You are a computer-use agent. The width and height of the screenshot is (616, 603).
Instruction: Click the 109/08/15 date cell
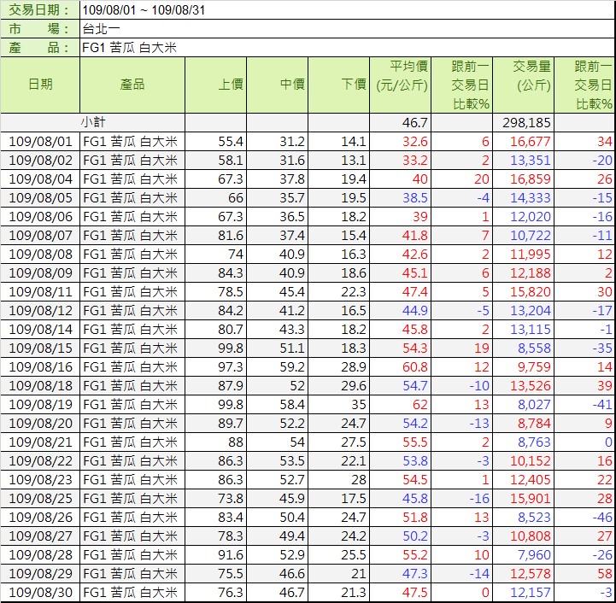(x=40, y=348)
